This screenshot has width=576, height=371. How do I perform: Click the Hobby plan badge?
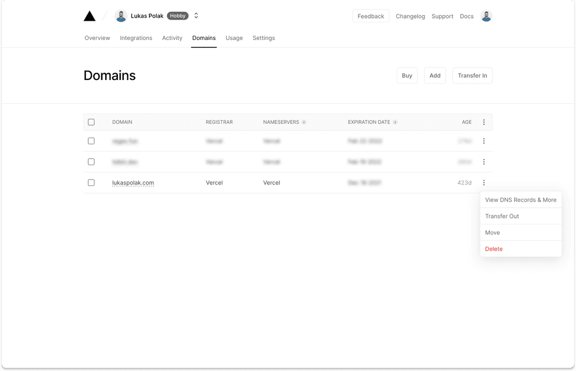(178, 15)
